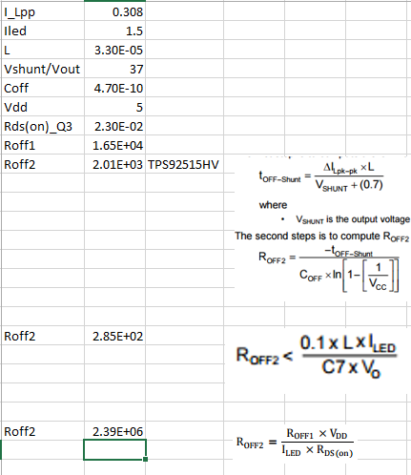
Task: Click the 3.30E-05 value cell
Action: (115, 50)
